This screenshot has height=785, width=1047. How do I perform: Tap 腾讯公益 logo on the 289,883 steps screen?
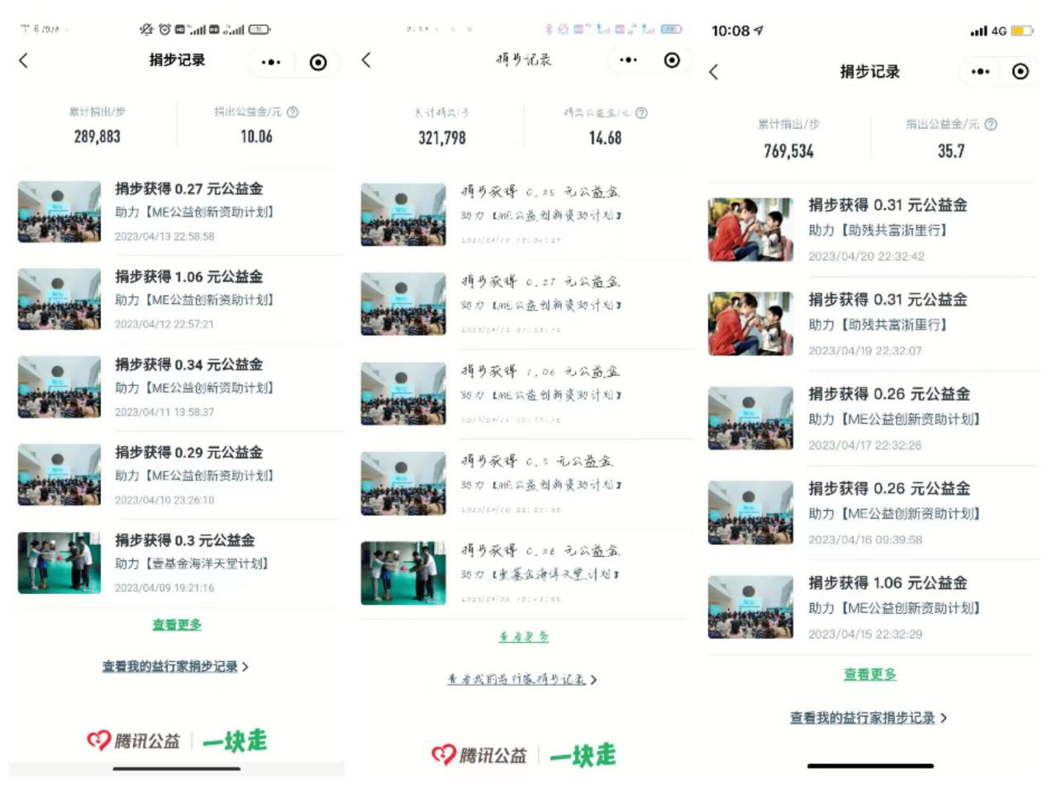(x=134, y=741)
